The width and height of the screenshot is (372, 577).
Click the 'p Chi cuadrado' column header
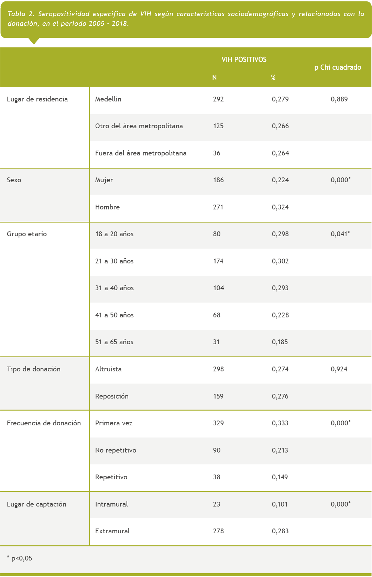(337, 67)
